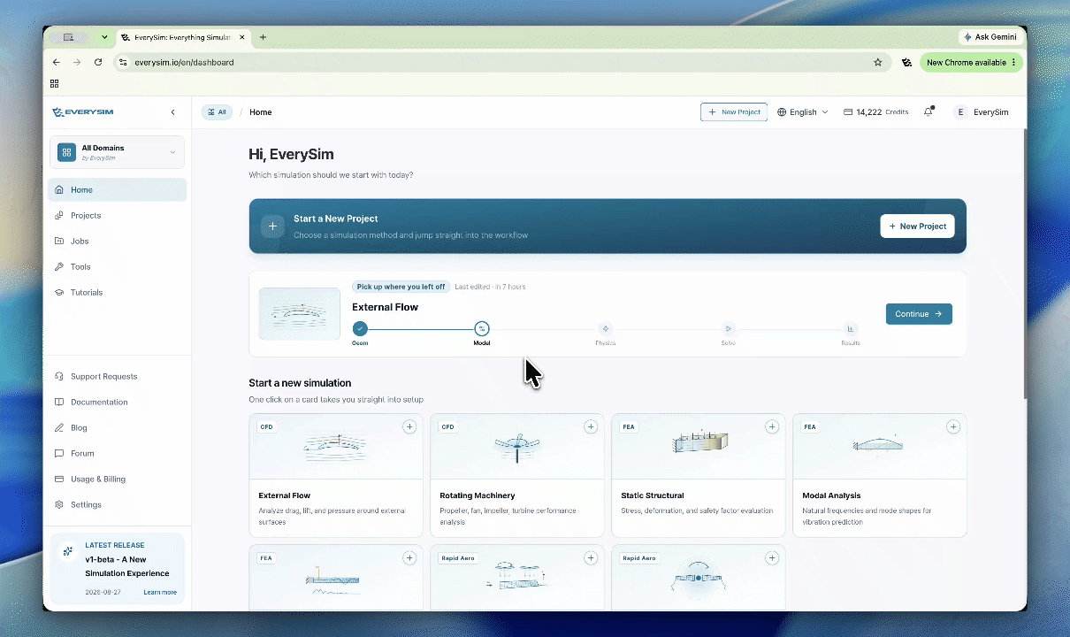1070x637 pixels.
Task: Open the External Flow simulation card
Action: click(336, 475)
